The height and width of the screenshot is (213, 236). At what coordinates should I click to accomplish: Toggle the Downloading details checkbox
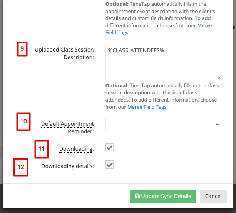(x=110, y=165)
